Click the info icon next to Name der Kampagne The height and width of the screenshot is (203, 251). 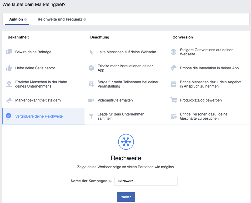point(110,181)
